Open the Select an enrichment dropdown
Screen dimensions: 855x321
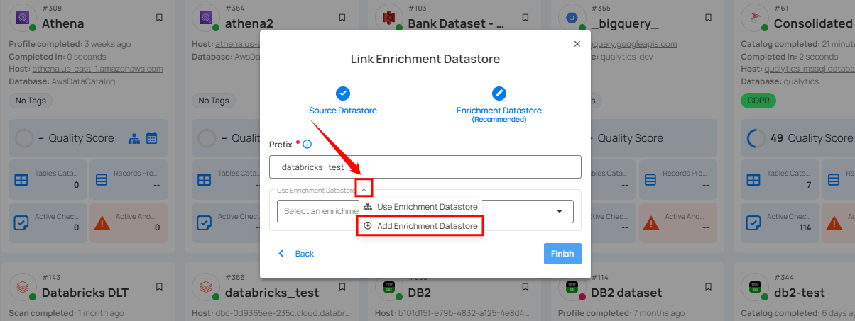point(559,211)
